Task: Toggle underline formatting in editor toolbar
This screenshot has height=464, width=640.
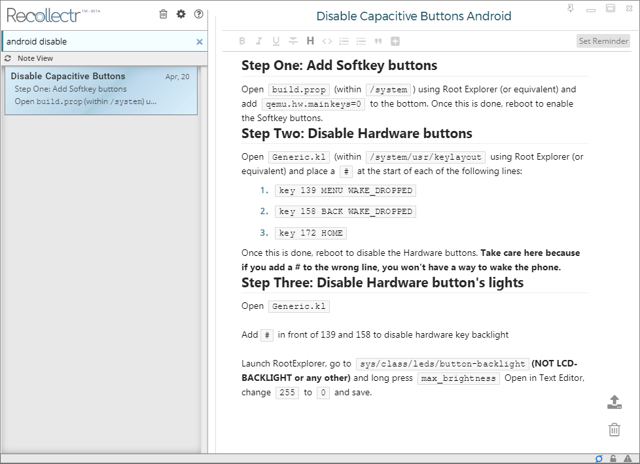Action: tap(276, 41)
